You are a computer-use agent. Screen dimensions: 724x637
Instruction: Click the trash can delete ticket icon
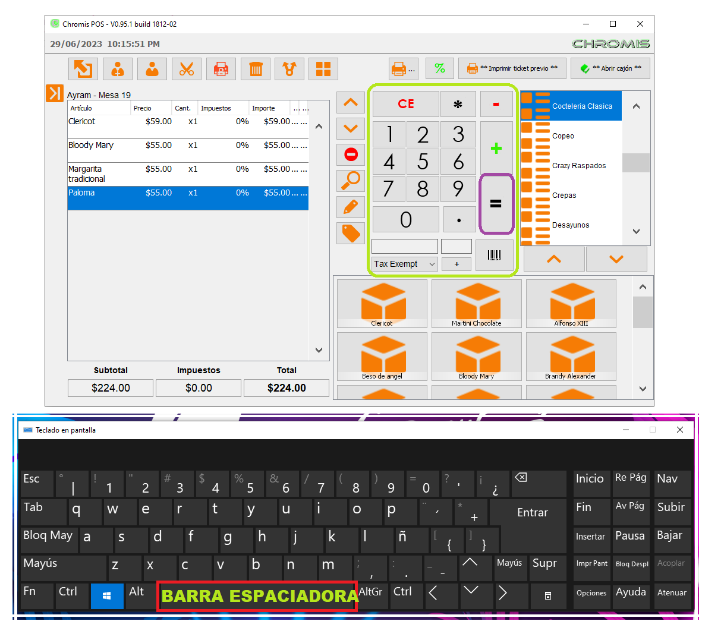[x=256, y=69]
